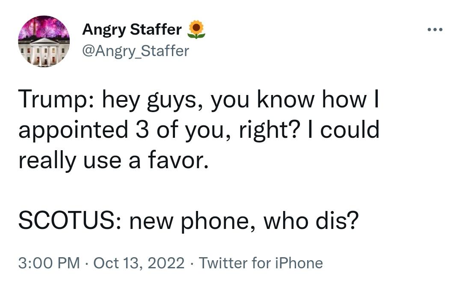Click the White House building in the avatar
462x288 pixels.
[x=44, y=52]
